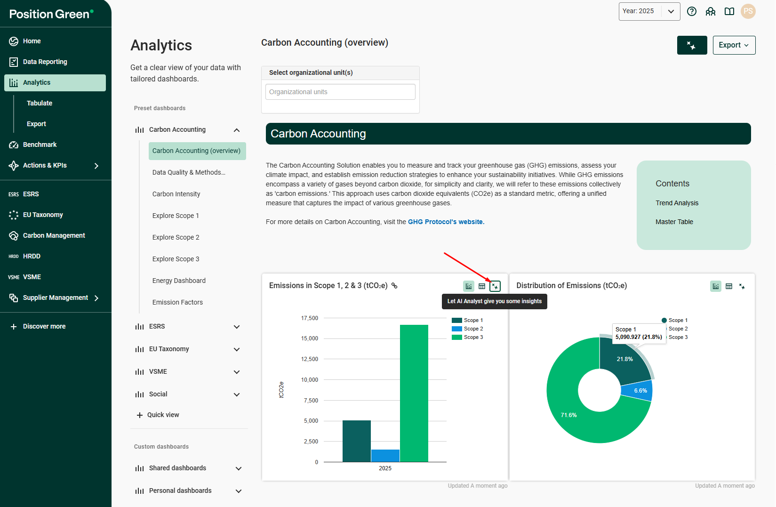776x507 pixels.
Task: Expand the EU Taxonomy preset dashboards group
Action: click(237, 349)
